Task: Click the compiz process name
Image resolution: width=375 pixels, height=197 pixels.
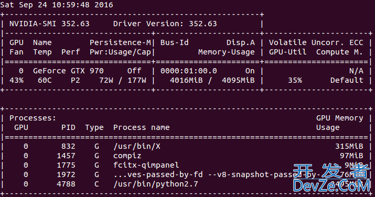Action: point(127,156)
